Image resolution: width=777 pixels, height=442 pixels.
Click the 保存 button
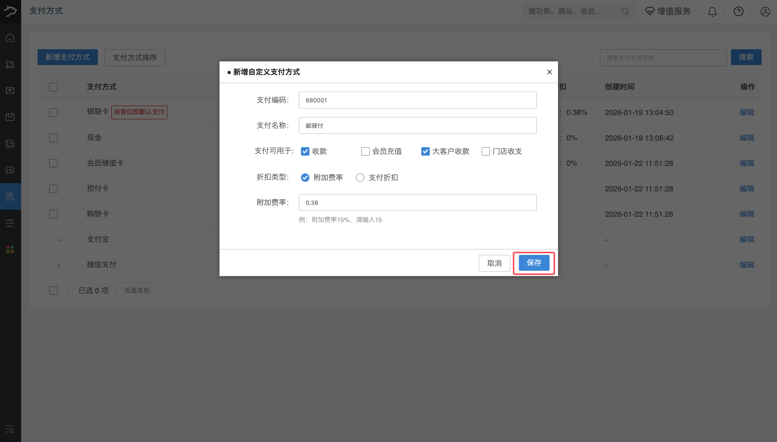click(534, 263)
